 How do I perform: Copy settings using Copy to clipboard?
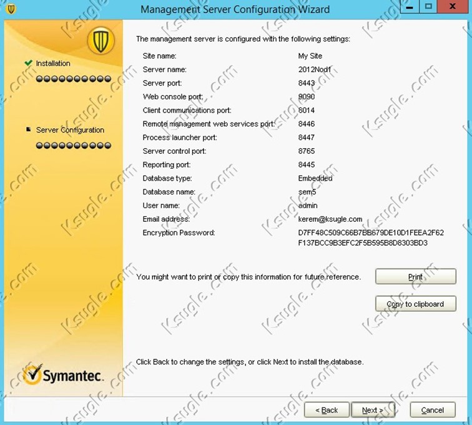[x=416, y=304]
